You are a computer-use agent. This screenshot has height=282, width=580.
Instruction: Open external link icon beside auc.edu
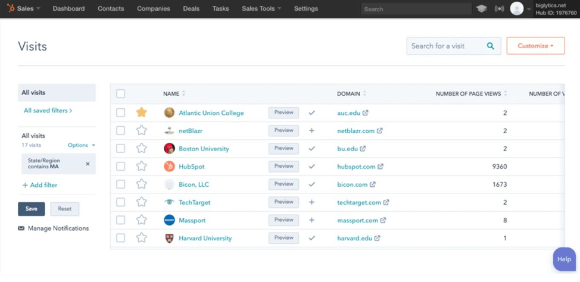click(365, 112)
